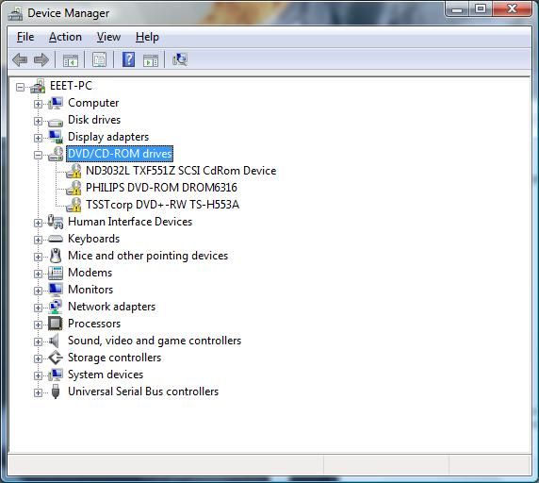Image resolution: width=539 pixels, height=483 pixels.
Task: Click the Forward arrow toolbar icon
Action: [41, 60]
